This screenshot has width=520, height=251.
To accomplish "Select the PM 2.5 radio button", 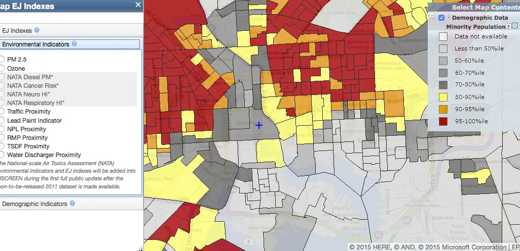I will (x=2, y=60).
